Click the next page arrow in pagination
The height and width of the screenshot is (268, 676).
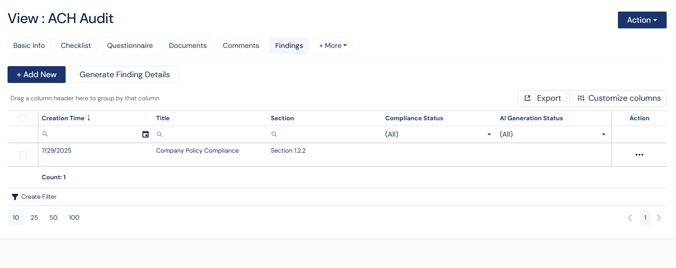coord(659,217)
